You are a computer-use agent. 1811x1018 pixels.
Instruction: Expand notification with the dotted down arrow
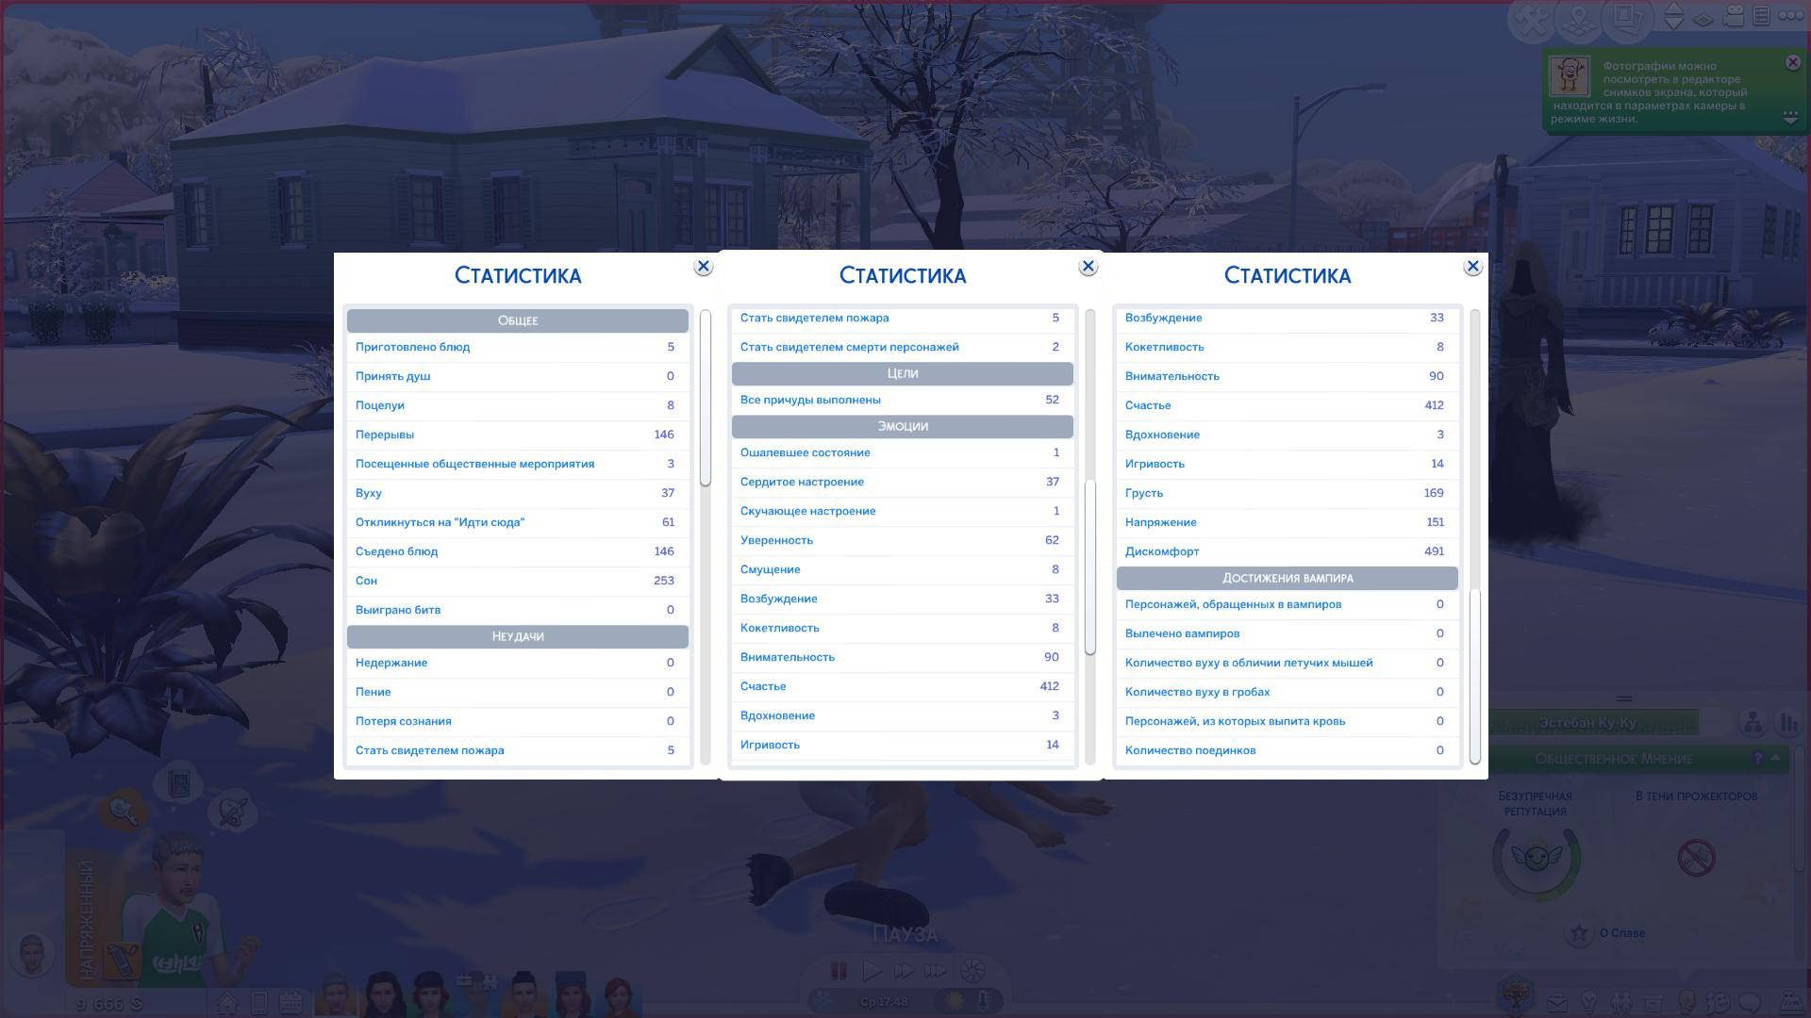click(x=1790, y=118)
